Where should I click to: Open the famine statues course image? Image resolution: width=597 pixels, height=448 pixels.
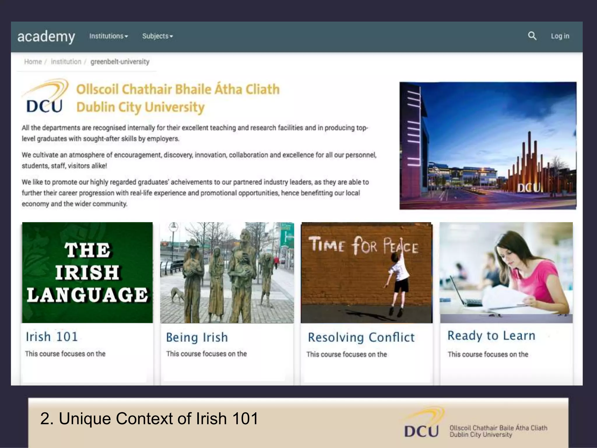227,272
